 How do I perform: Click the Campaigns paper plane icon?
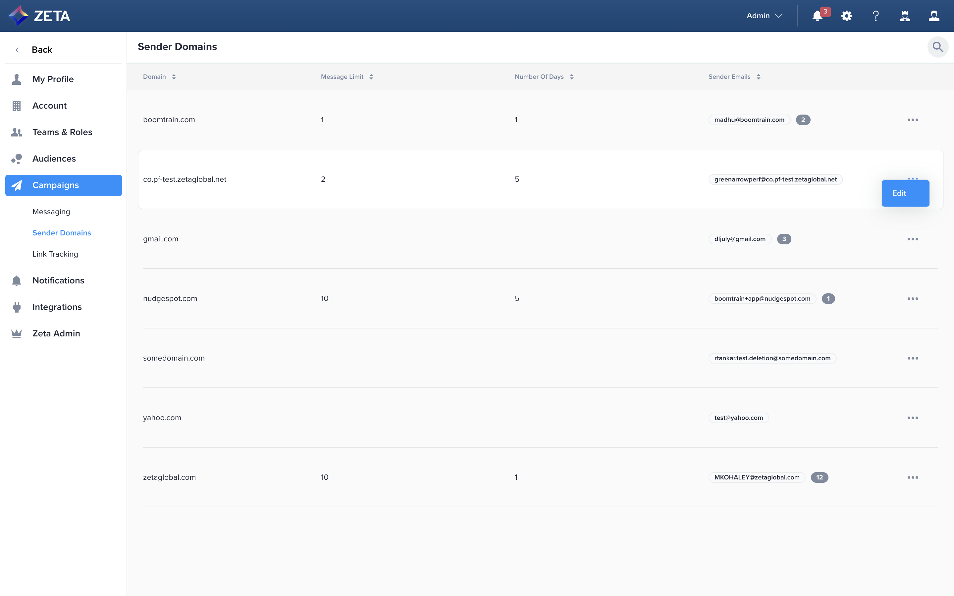tap(17, 185)
